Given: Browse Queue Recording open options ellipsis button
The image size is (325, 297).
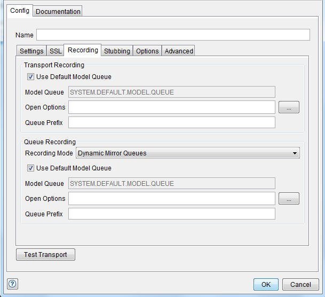Looking at the screenshot, I should coord(289,199).
